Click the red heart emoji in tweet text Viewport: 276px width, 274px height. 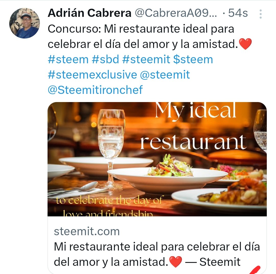pyautogui.click(x=245, y=44)
